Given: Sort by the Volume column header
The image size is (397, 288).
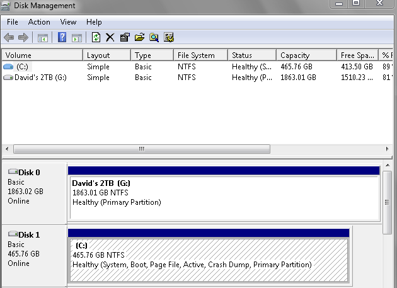Looking at the screenshot, I should pyautogui.click(x=42, y=55).
